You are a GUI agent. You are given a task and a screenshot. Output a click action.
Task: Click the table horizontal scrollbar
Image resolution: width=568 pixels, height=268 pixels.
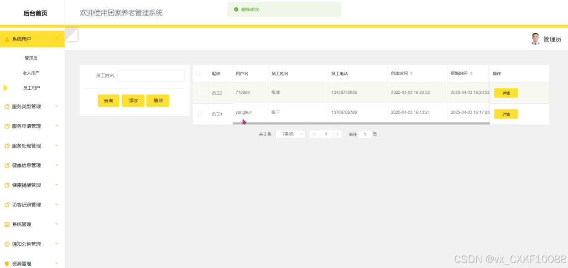[x=361, y=123]
